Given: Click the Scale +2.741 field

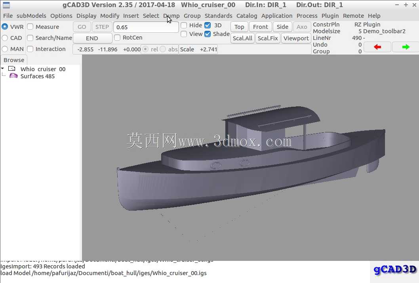Looking at the screenshot, I should [x=198, y=49].
